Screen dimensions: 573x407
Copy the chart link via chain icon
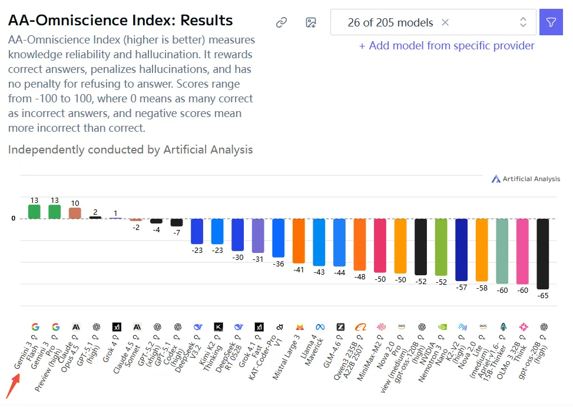[281, 23]
